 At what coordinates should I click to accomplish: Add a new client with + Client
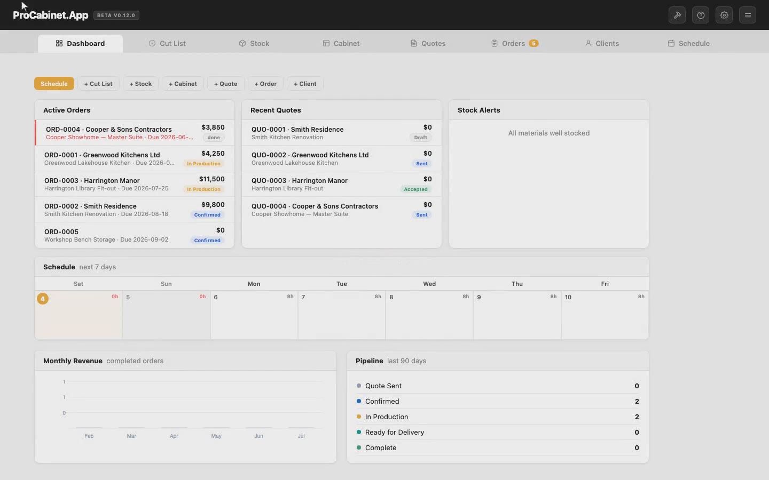[x=305, y=84]
